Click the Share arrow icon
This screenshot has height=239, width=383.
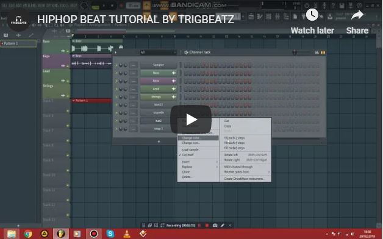coord(357,15)
